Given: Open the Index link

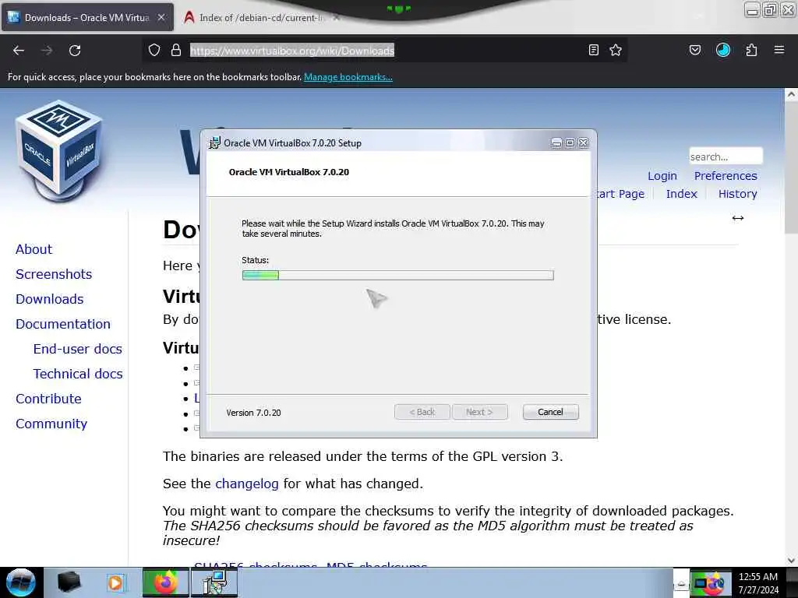Looking at the screenshot, I should pyautogui.click(x=681, y=194).
